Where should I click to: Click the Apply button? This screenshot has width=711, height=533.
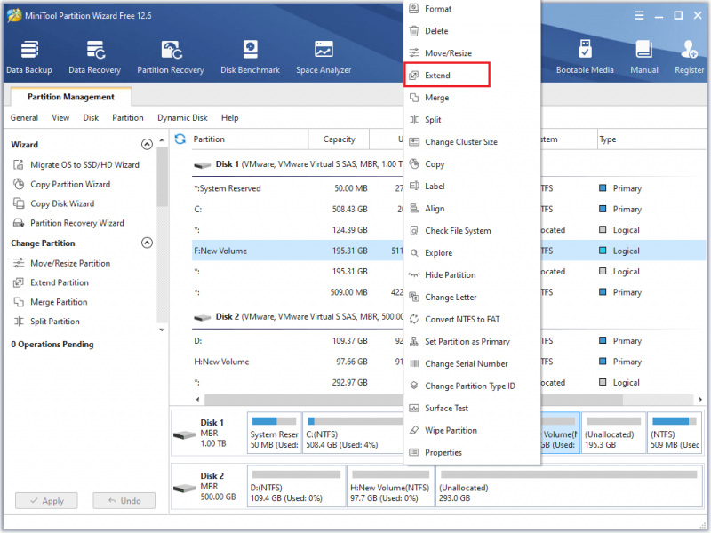point(46,501)
